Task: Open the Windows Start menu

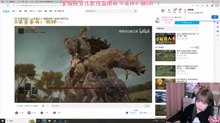Action: click(x=2, y=121)
